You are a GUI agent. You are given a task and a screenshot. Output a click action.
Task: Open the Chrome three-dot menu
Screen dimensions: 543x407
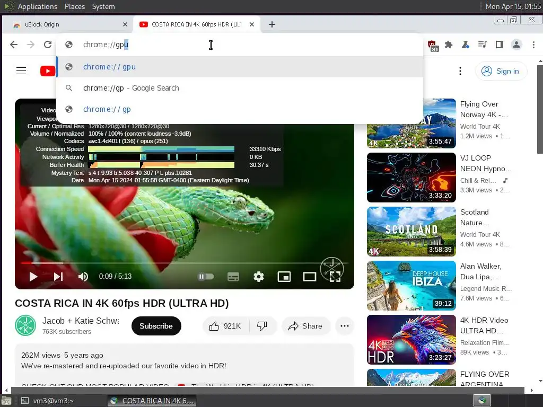(x=533, y=45)
